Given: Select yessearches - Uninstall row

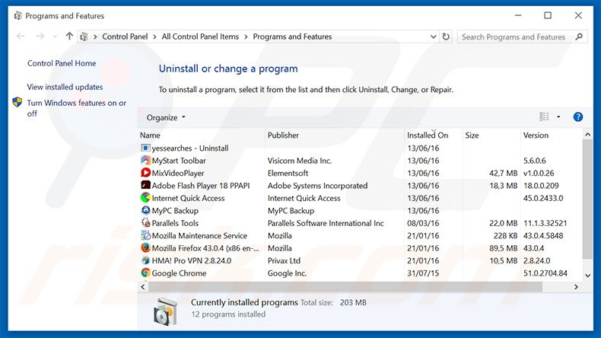Looking at the screenshot, I should tap(361, 148).
